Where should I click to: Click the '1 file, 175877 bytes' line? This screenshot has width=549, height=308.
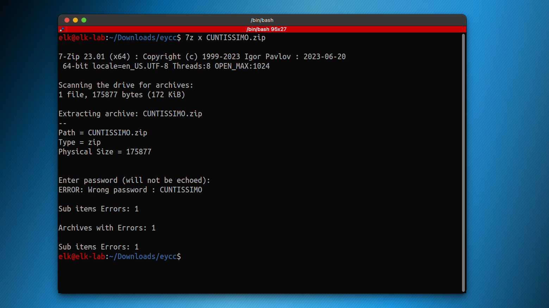click(x=121, y=95)
